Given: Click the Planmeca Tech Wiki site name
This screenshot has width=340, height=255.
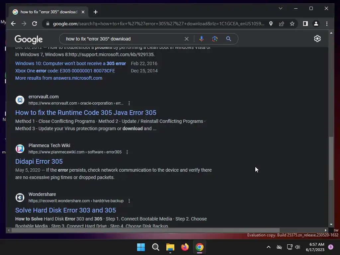Looking at the screenshot, I should tap(49, 145).
